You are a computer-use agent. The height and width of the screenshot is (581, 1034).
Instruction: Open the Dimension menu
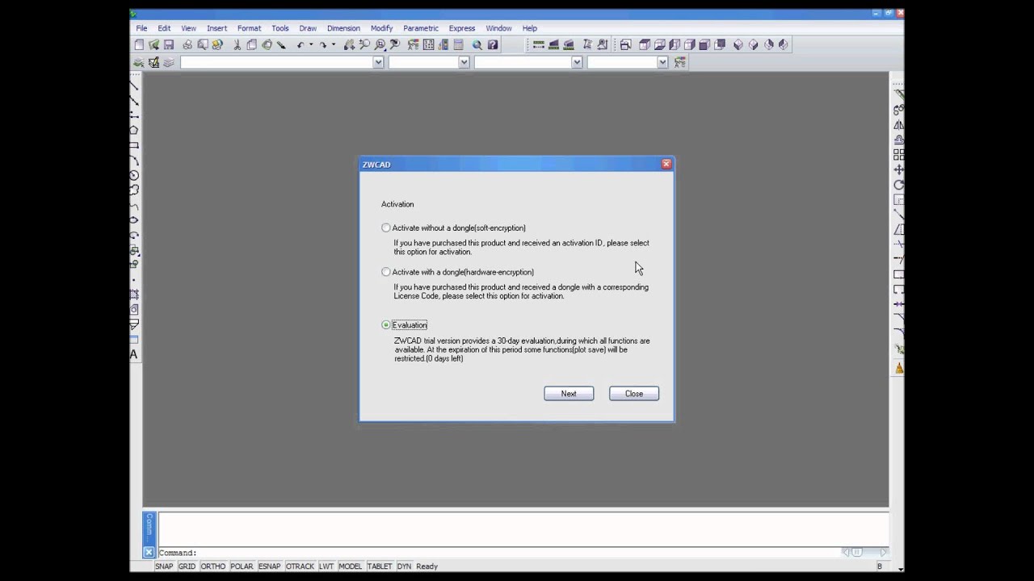click(x=343, y=28)
